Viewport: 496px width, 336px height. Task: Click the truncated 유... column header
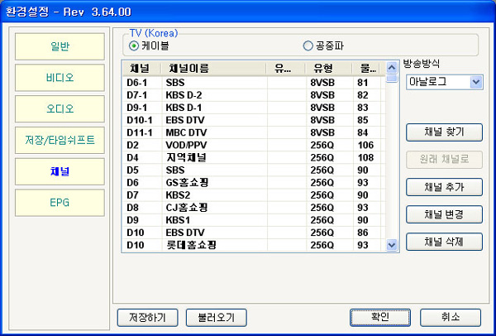[x=286, y=68]
